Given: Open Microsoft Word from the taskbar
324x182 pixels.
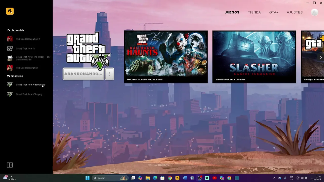Looking at the screenshot, I should click(185, 178).
